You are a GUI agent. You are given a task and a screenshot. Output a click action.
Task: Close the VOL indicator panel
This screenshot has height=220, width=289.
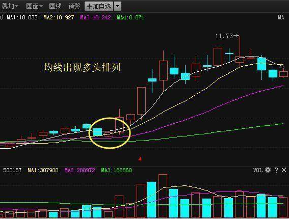pos(284,170)
